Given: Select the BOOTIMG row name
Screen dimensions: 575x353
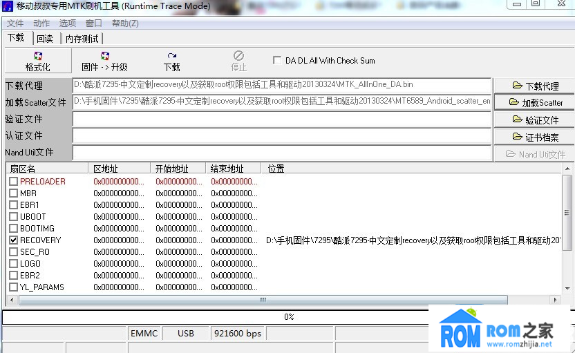Looking at the screenshot, I should 37,228.
